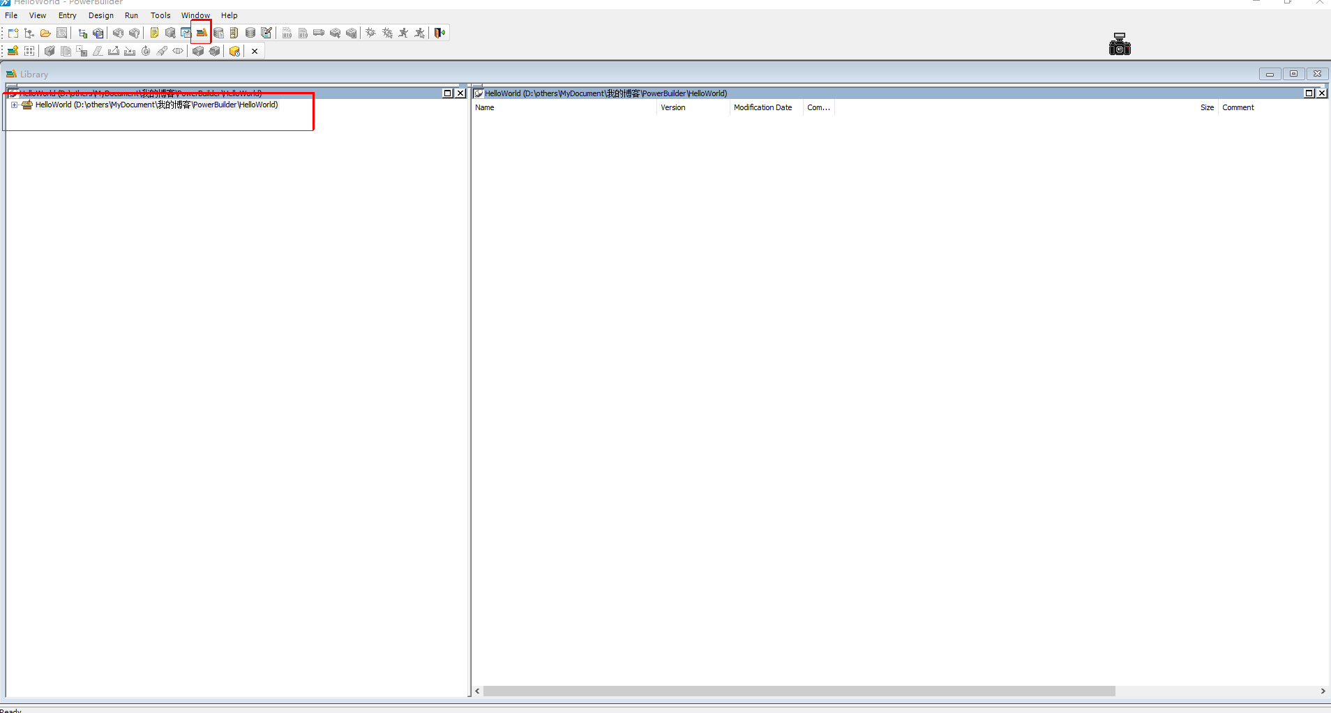This screenshot has height=713, width=1331.
Task: Open the Help menu
Action: [x=230, y=15]
